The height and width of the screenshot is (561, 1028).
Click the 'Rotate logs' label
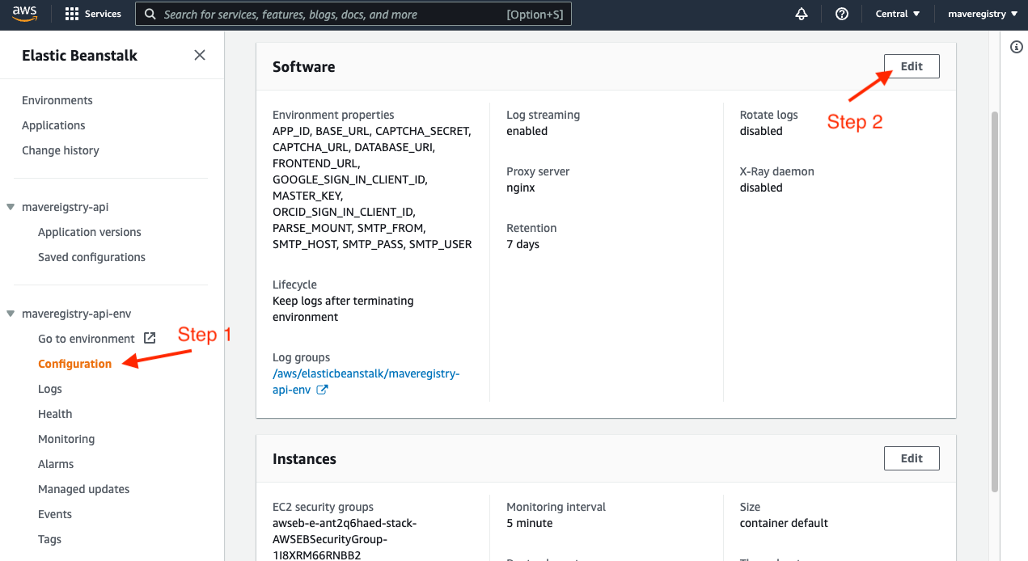(x=769, y=115)
